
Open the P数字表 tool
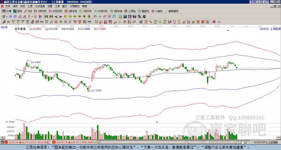71,11
